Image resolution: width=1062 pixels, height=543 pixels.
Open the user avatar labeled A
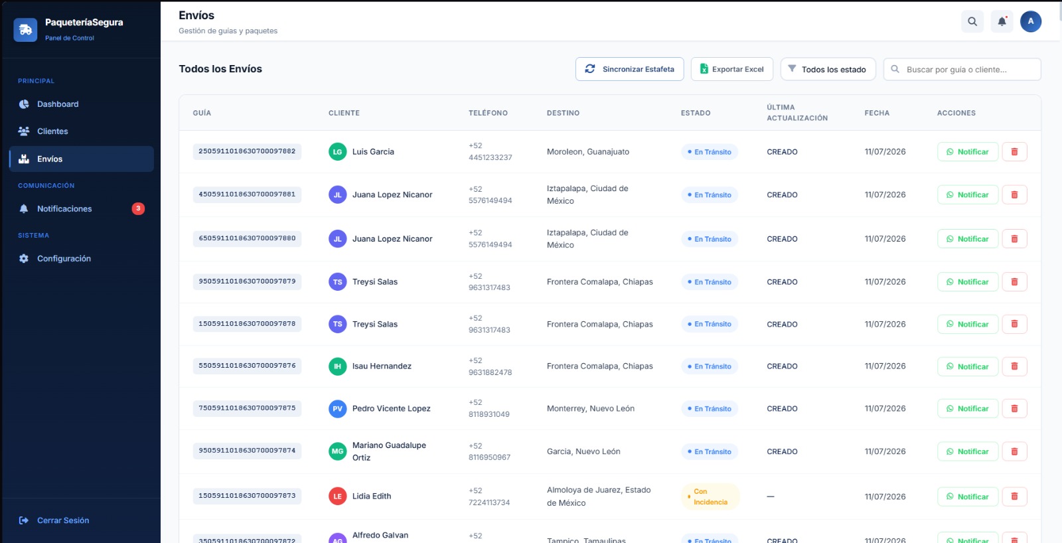(x=1031, y=21)
